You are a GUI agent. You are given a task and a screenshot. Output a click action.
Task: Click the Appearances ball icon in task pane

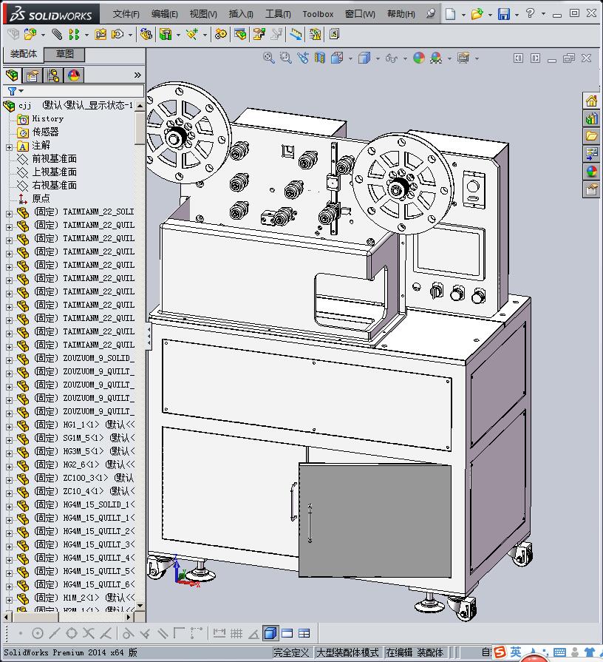pyautogui.click(x=591, y=172)
